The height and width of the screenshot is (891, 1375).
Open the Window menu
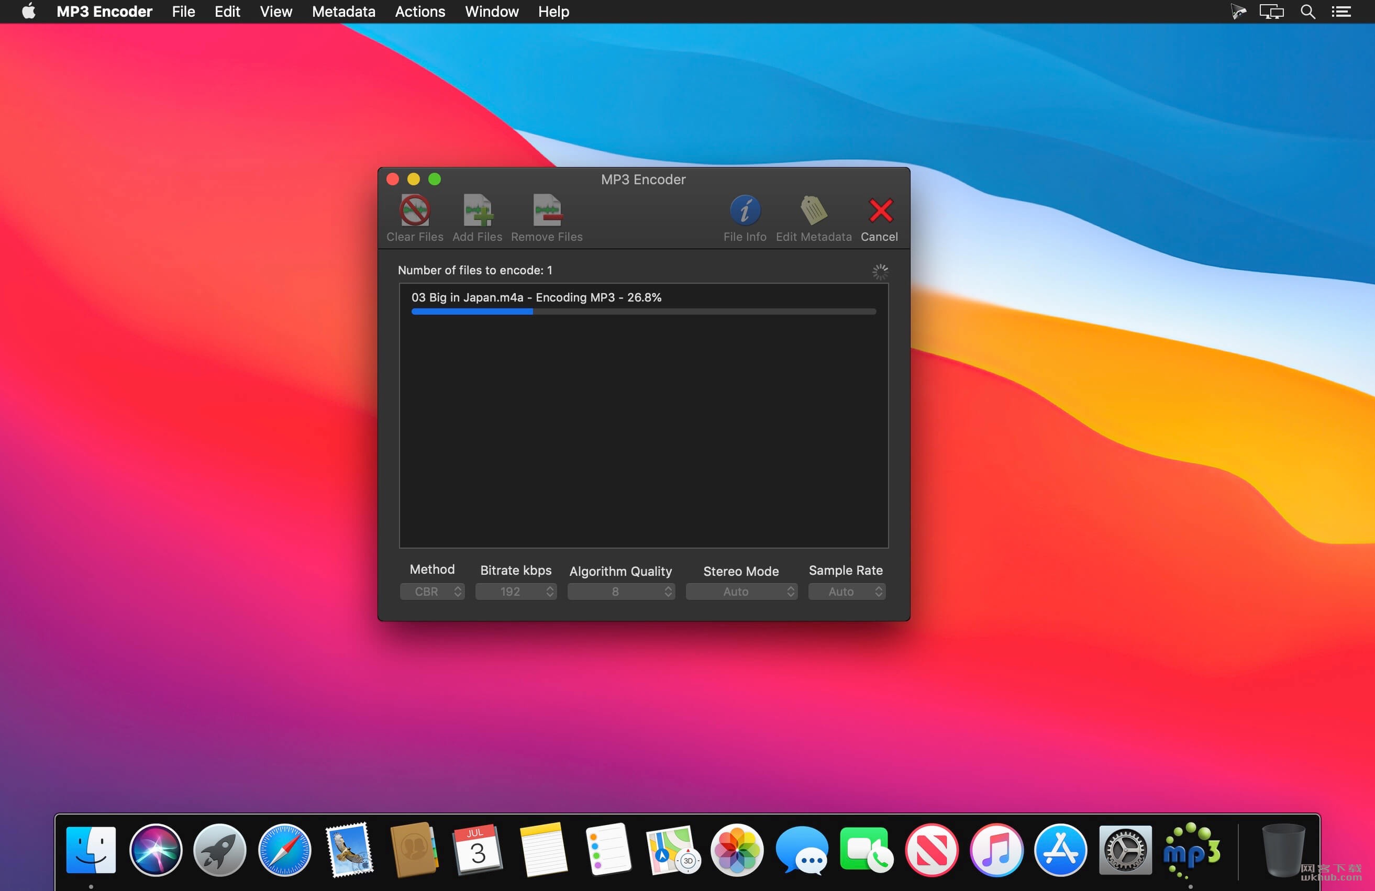coord(492,12)
